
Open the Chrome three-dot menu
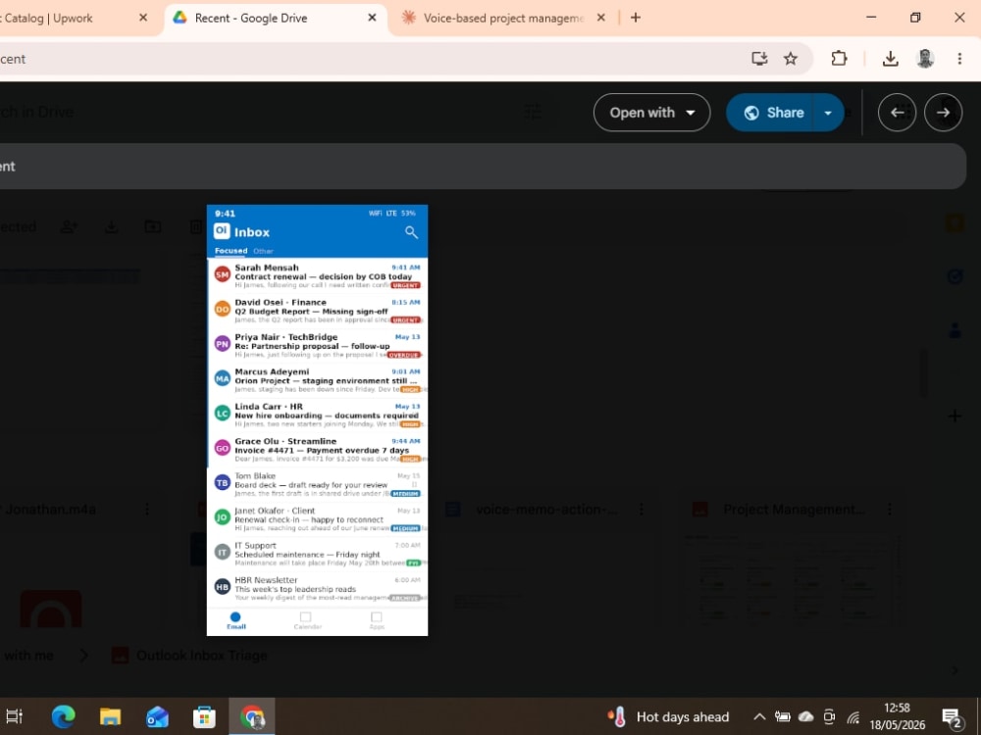click(x=959, y=59)
